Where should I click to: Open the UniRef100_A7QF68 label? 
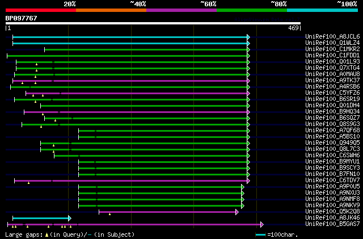coord(332,131)
